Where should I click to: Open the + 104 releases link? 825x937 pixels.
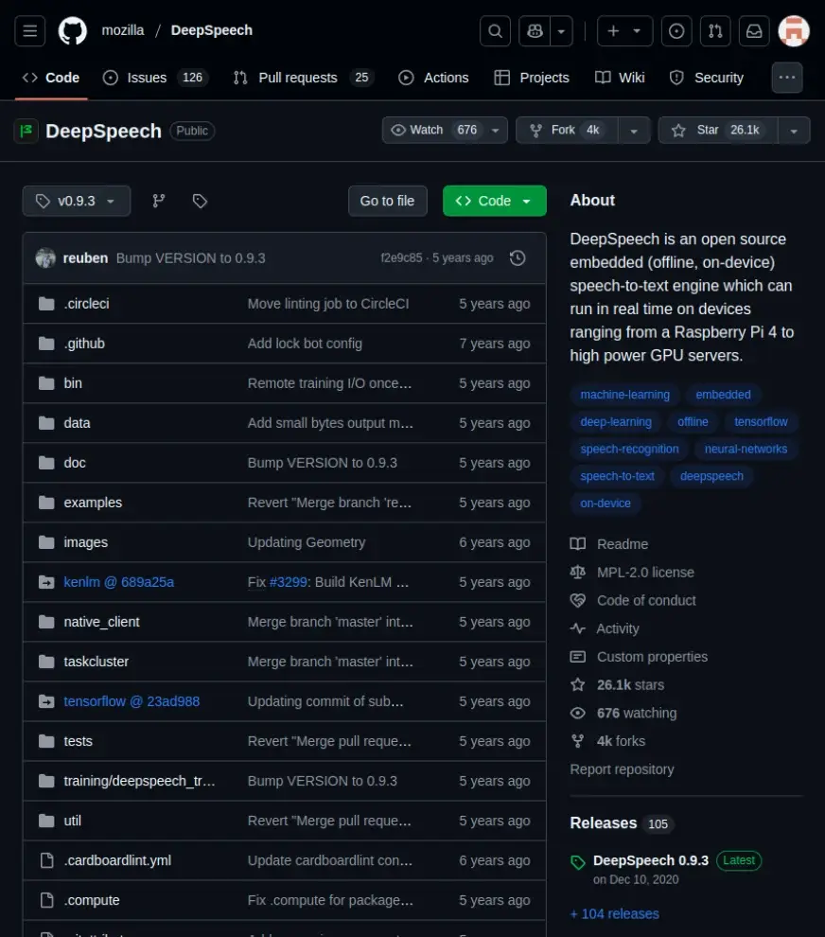[x=614, y=913]
